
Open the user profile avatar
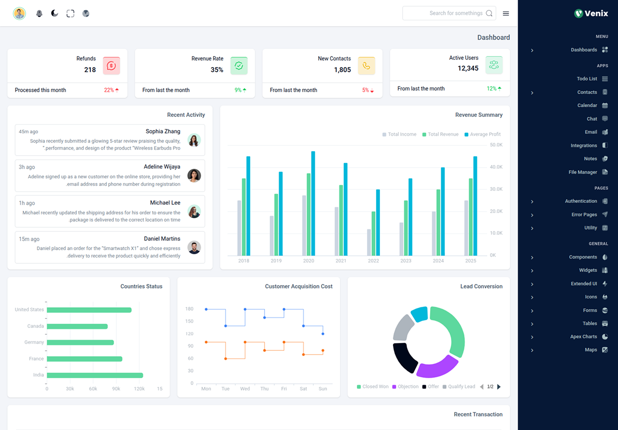pyautogui.click(x=19, y=14)
